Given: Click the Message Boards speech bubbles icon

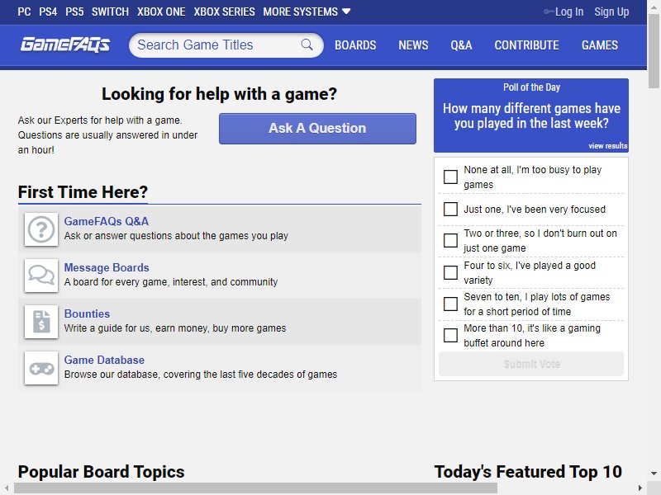Looking at the screenshot, I should 40,276.
